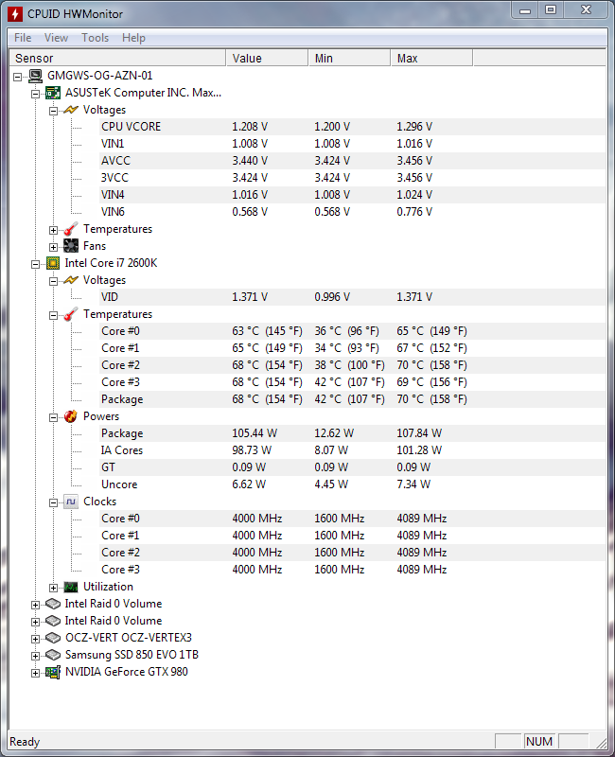Open the Tools menu
This screenshot has width=615, height=757.
click(96, 38)
